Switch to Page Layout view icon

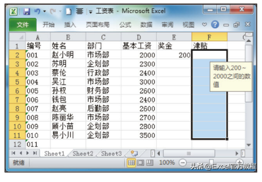pyautogui.click(x=140, y=163)
